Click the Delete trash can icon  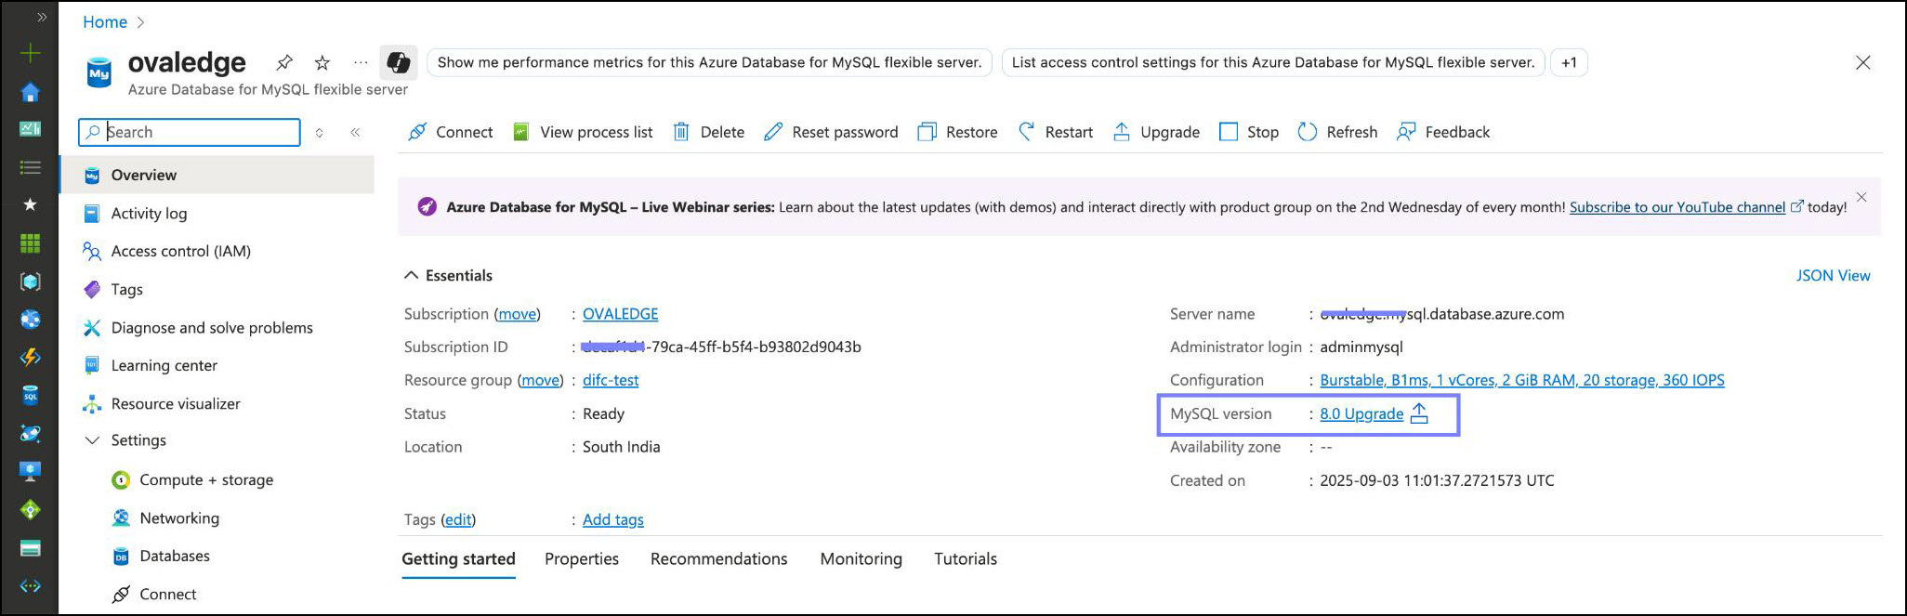pyautogui.click(x=681, y=132)
